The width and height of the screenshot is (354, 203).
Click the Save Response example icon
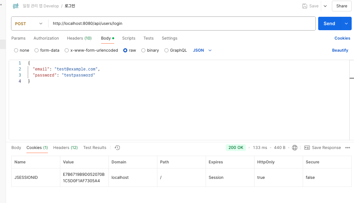(307, 148)
